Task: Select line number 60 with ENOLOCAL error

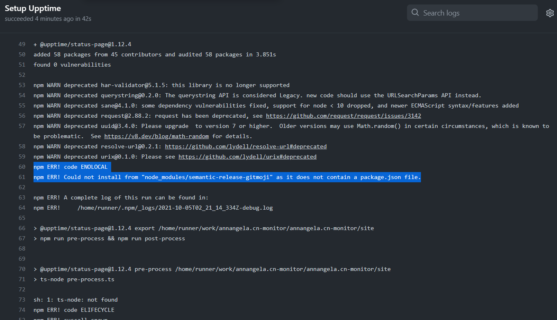Action: pos(21,167)
